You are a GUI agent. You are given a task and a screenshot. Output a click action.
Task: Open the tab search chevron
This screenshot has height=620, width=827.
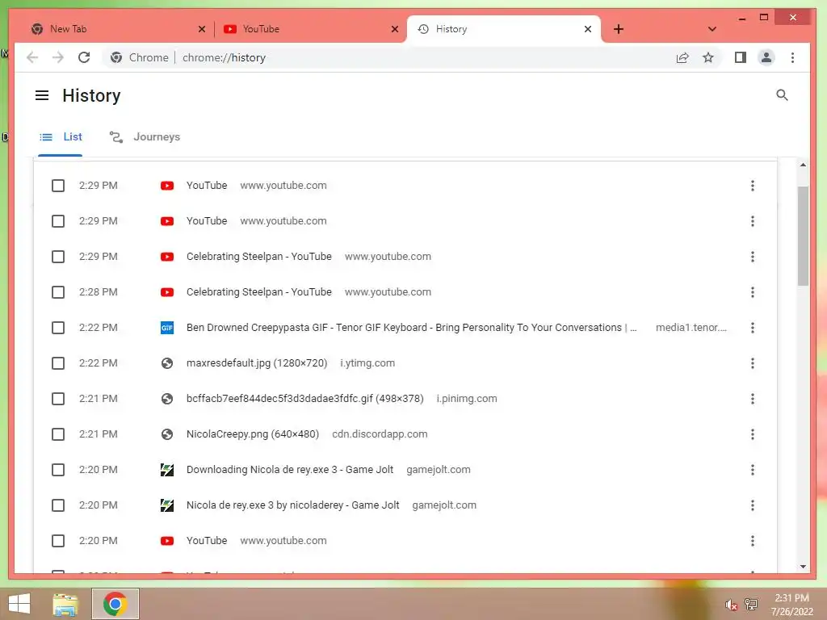[712, 29]
